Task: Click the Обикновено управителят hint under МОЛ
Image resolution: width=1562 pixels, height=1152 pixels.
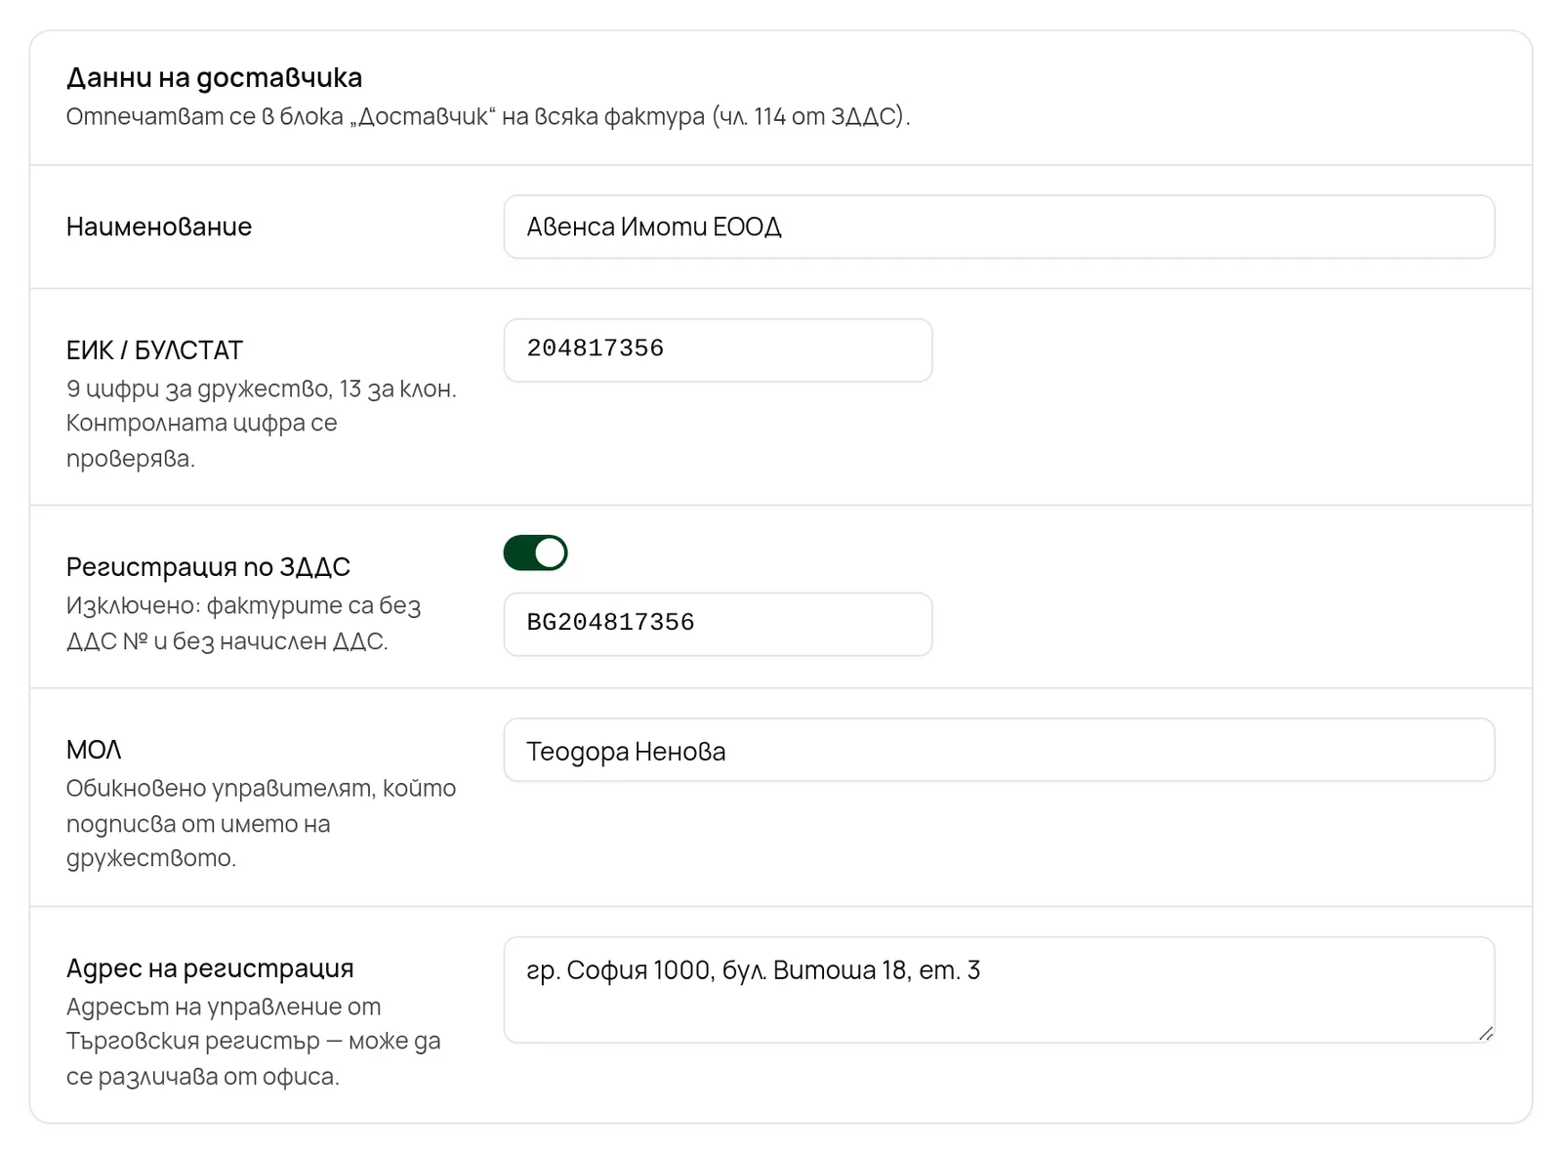Action: click(x=261, y=823)
